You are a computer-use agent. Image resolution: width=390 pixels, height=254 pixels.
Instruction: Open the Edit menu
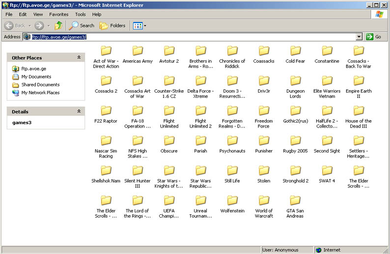point(23,14)
